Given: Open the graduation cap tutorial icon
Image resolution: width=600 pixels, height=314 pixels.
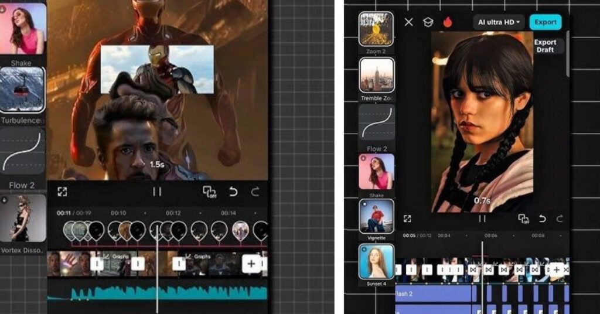Looking at the screenshot, I should (x=428, y=22).
